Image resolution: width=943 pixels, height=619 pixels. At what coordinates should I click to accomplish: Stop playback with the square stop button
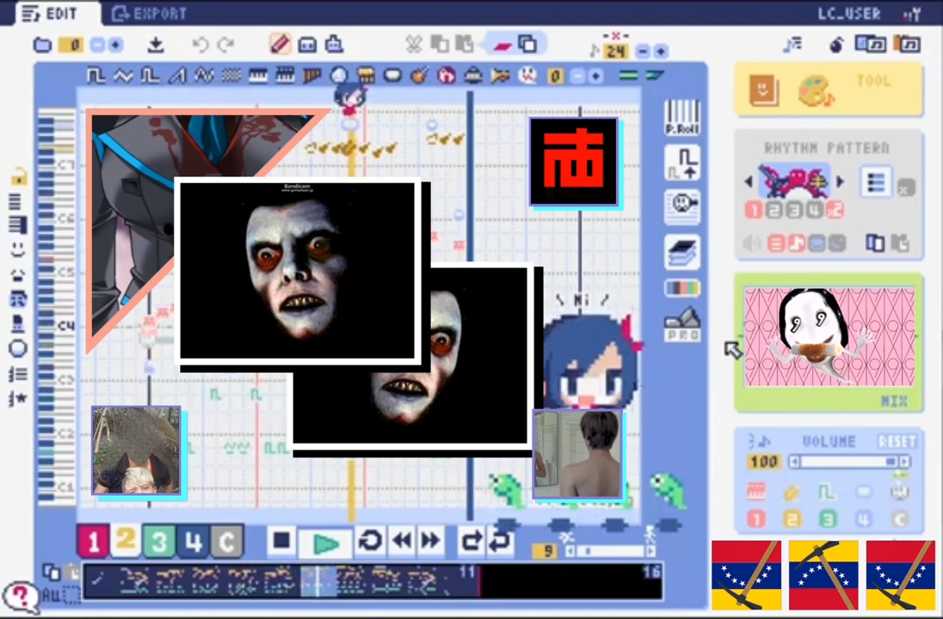280,540
